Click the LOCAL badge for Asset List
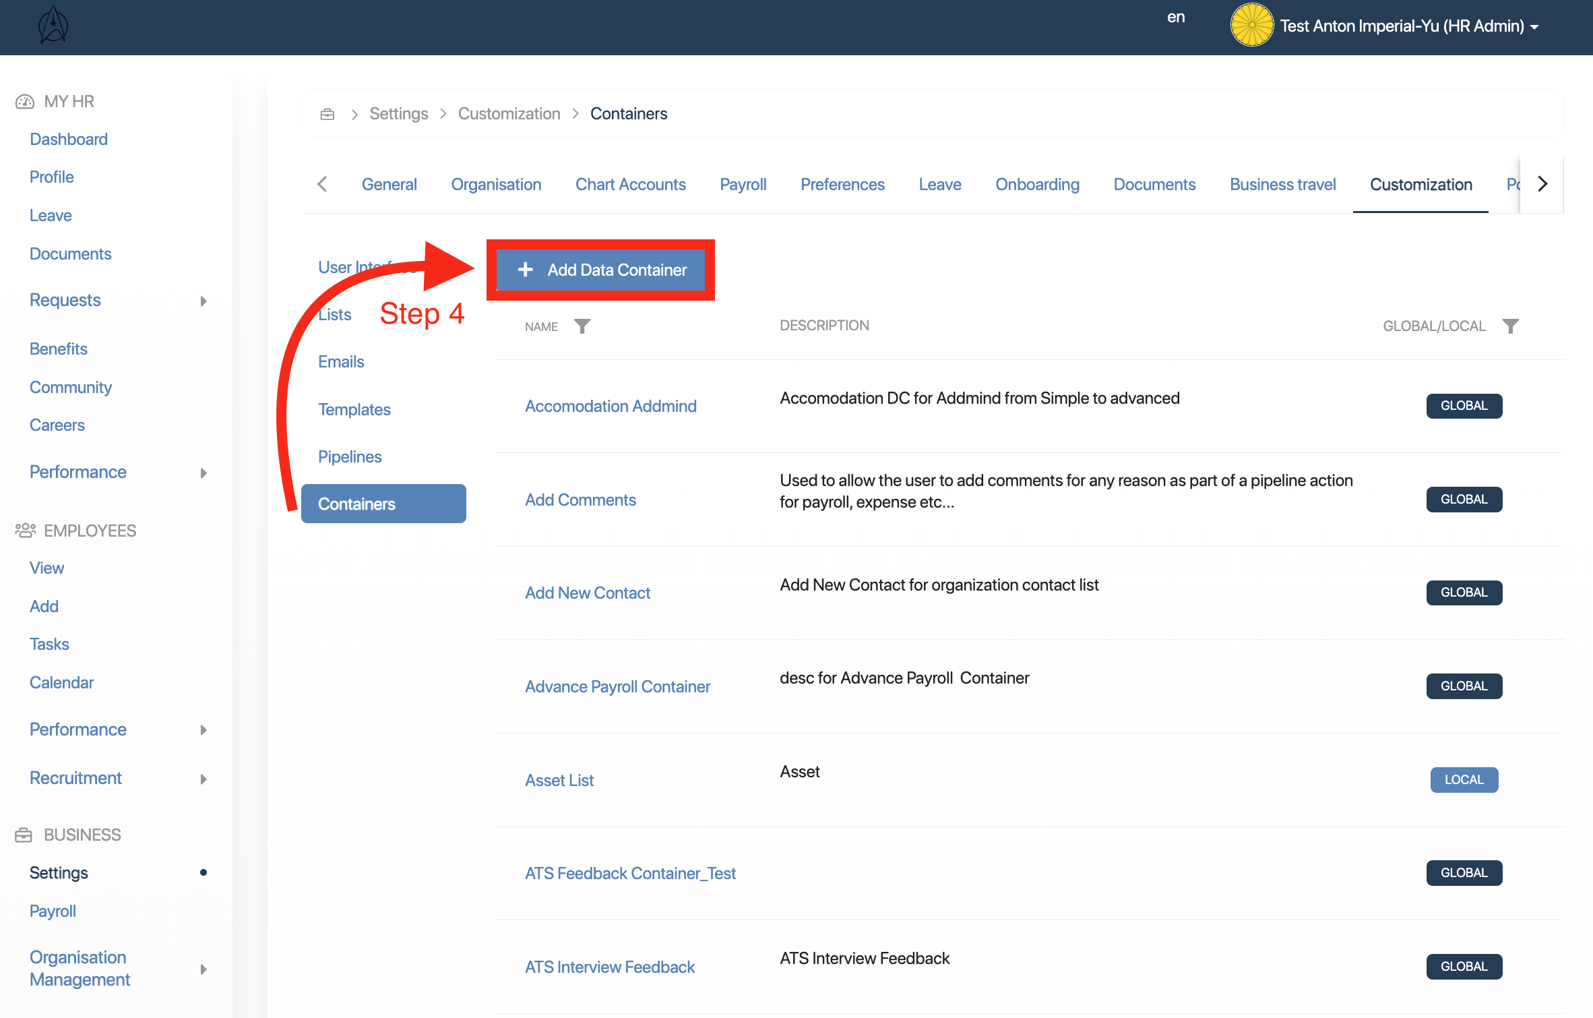 click(1464, 779)
